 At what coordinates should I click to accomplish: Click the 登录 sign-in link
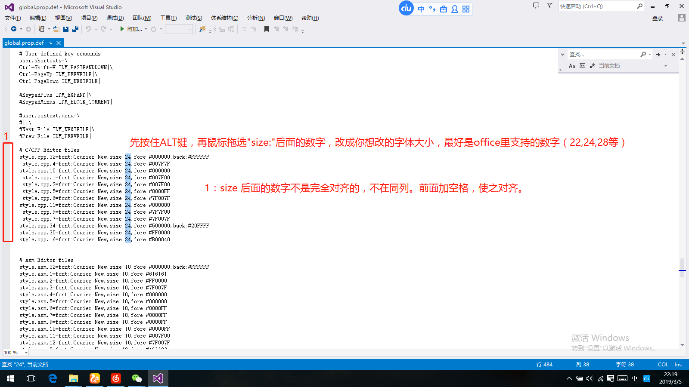click(658, 18)
